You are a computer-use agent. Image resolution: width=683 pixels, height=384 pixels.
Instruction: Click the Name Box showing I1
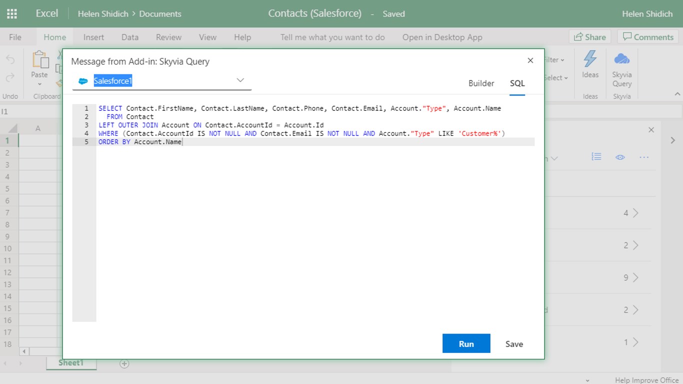point(30,111)
